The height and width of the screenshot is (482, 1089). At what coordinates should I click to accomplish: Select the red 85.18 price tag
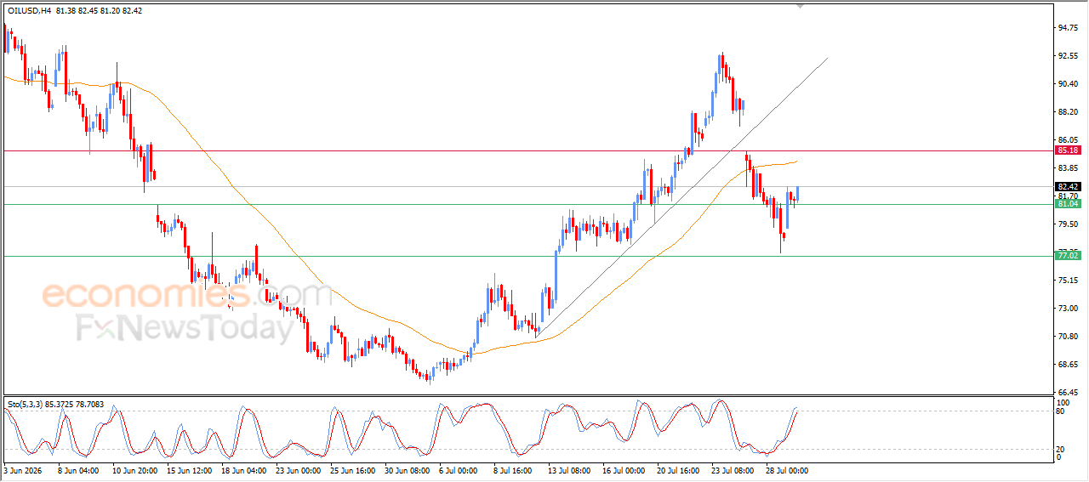pyautogui.click(x=1068, y=150)
